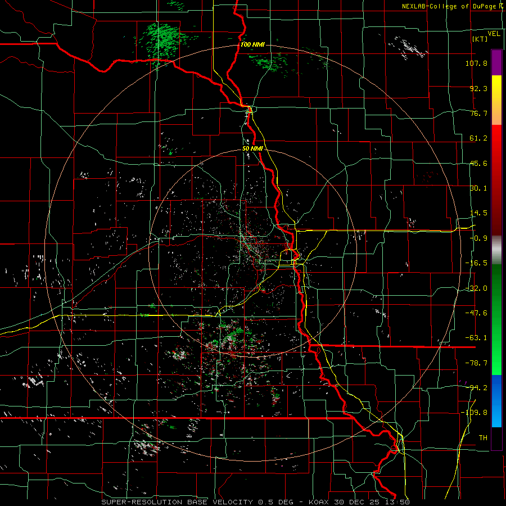Screen dimensions: 506x506
Task: Click the Super-Resolution Base Velocity caption
Action: [256, 502]
